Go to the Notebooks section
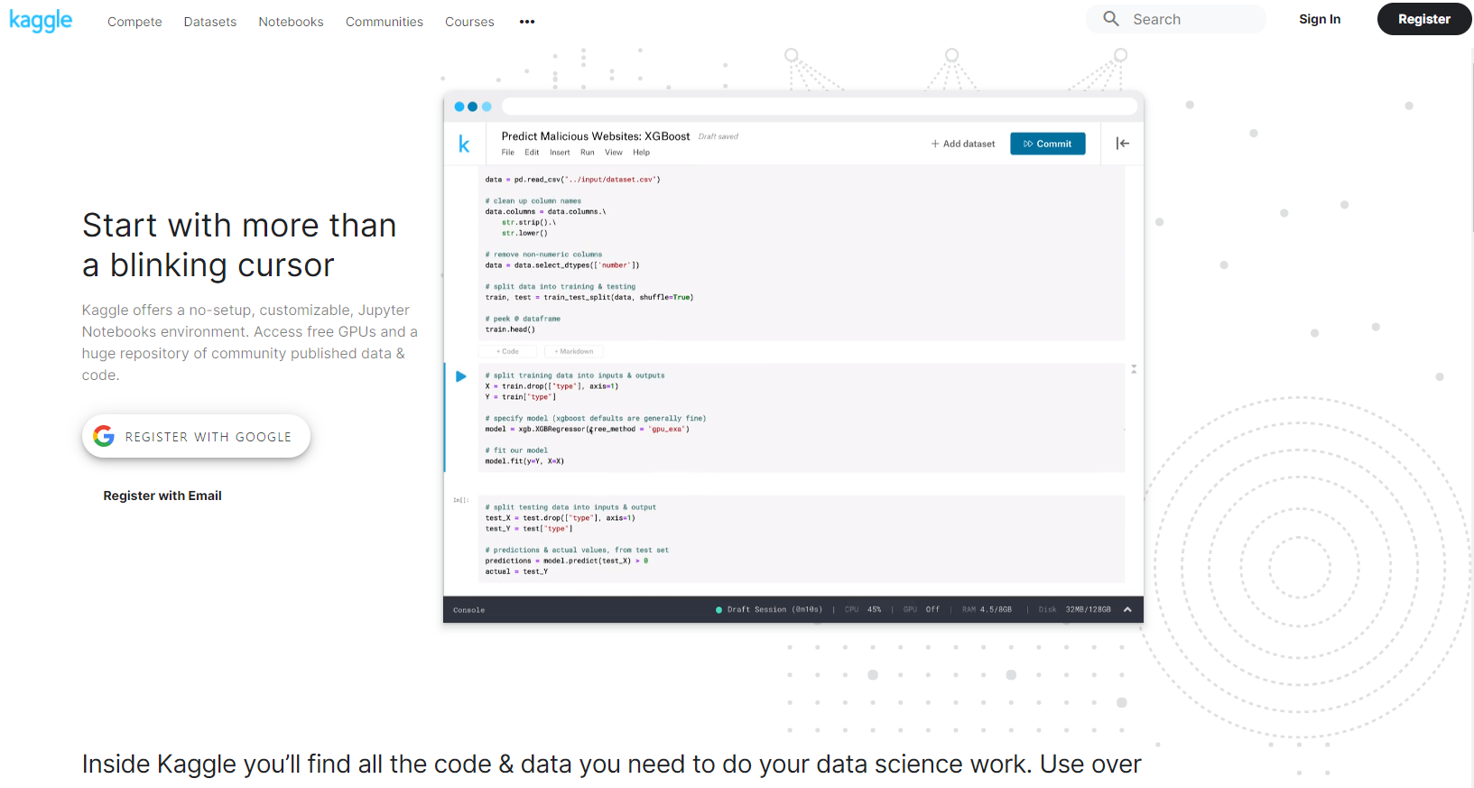The height and width of the screenshot is (788, 1474). point(291,22)
